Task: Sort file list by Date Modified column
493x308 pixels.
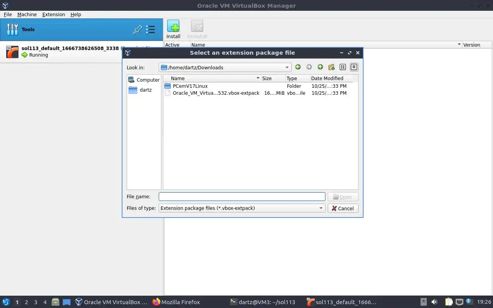Action: tap(331, 78)
